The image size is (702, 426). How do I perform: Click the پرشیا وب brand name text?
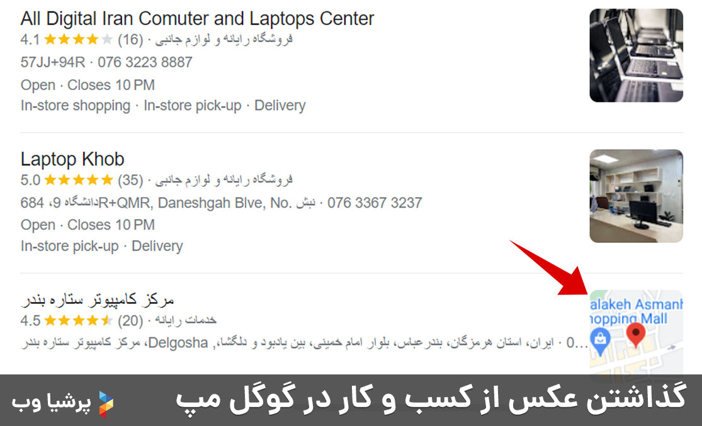52,403
